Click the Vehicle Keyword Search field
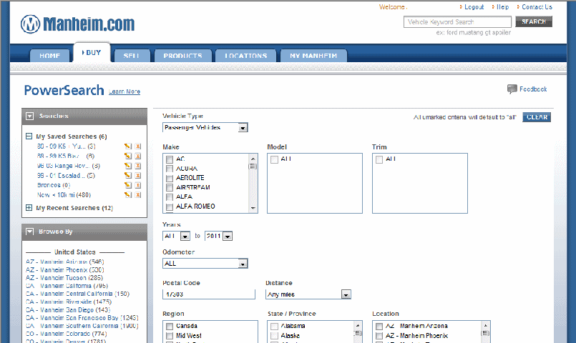 [457, 22]
